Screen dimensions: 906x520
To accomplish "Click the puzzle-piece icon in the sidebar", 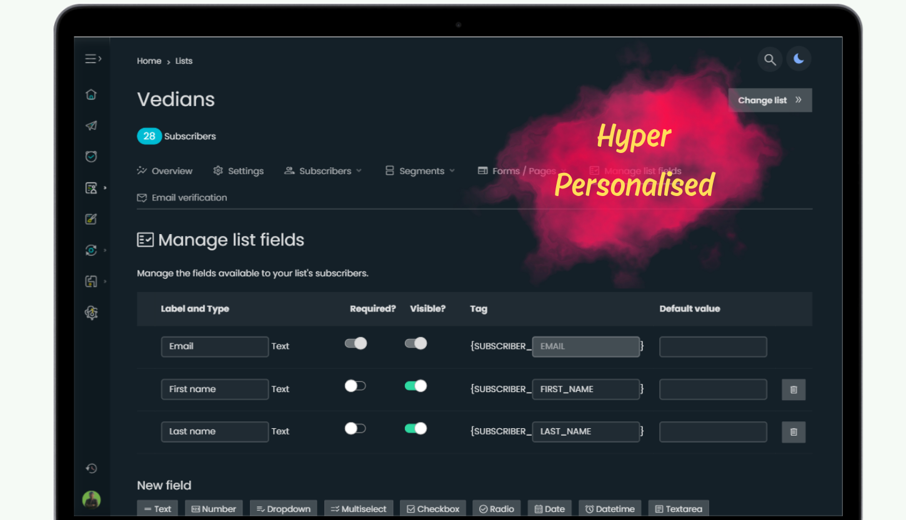I will (x=91, y=282).
